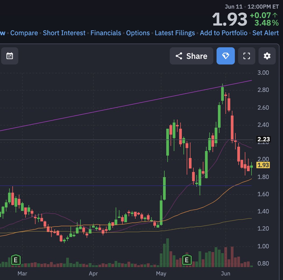Click the 2.40 price axis label
The width and height of the screenshot is (283, 280).
click(263, 125)
